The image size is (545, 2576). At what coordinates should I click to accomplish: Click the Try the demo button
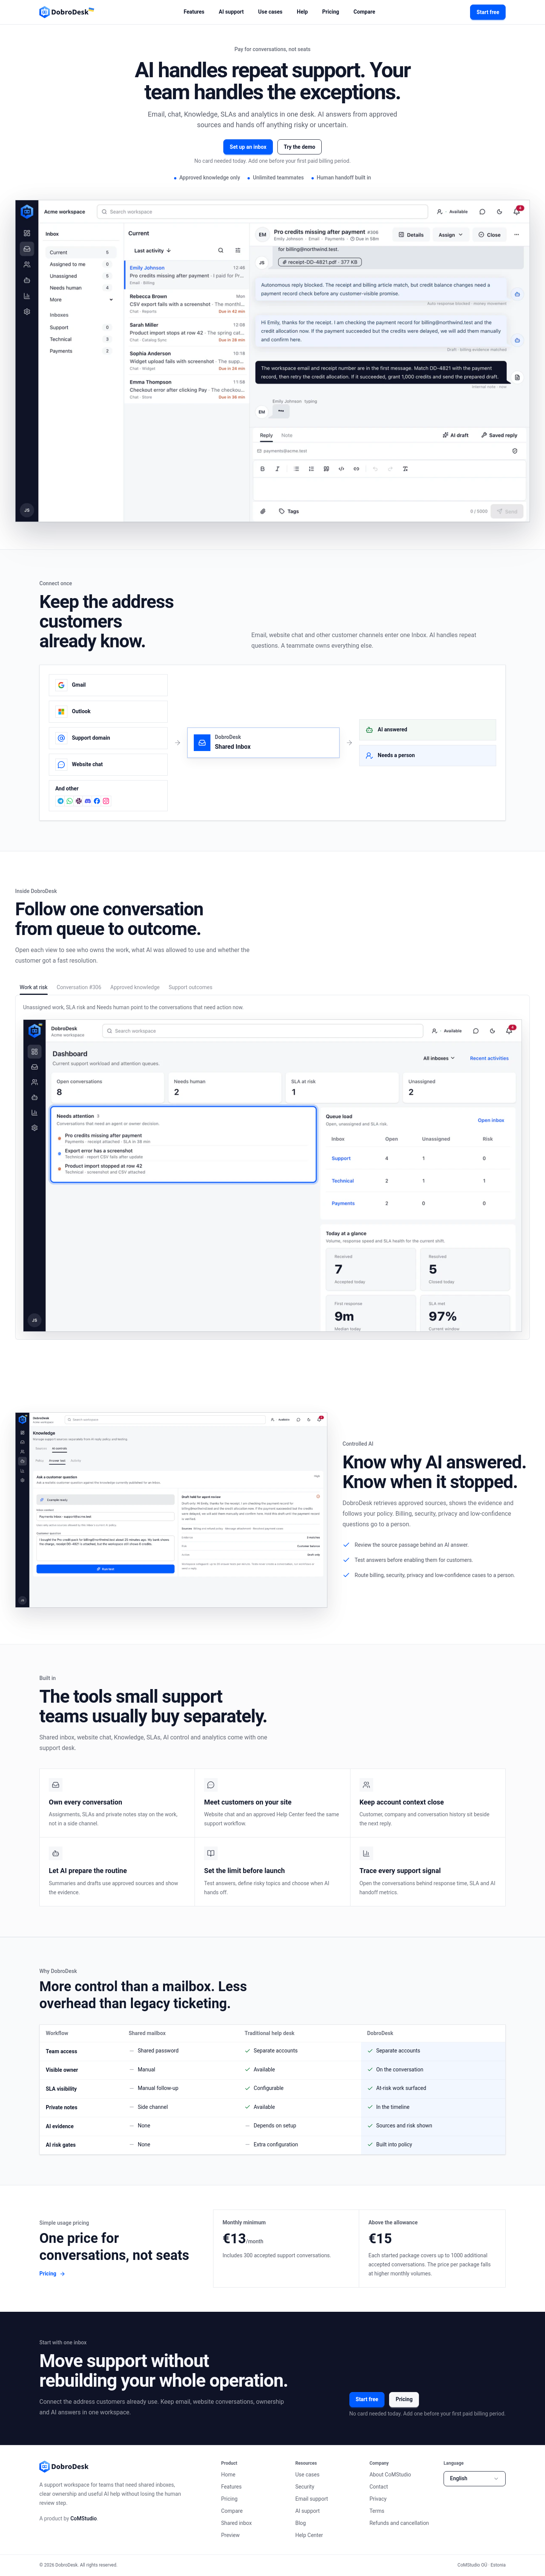pos(299,147)
